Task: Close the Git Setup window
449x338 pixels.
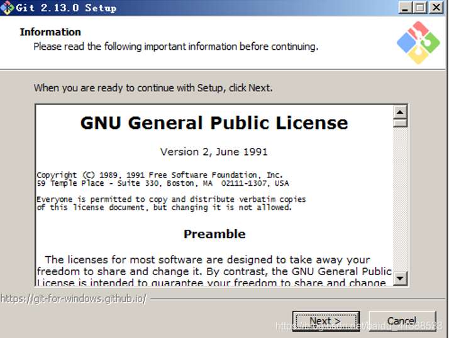Action: click(436, 8)
